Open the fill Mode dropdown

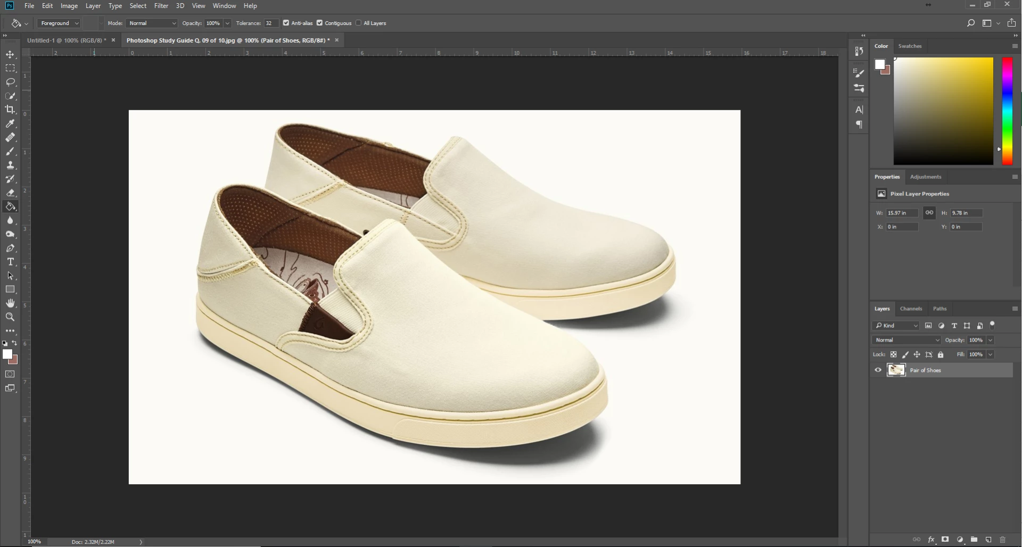click(152, 23)
